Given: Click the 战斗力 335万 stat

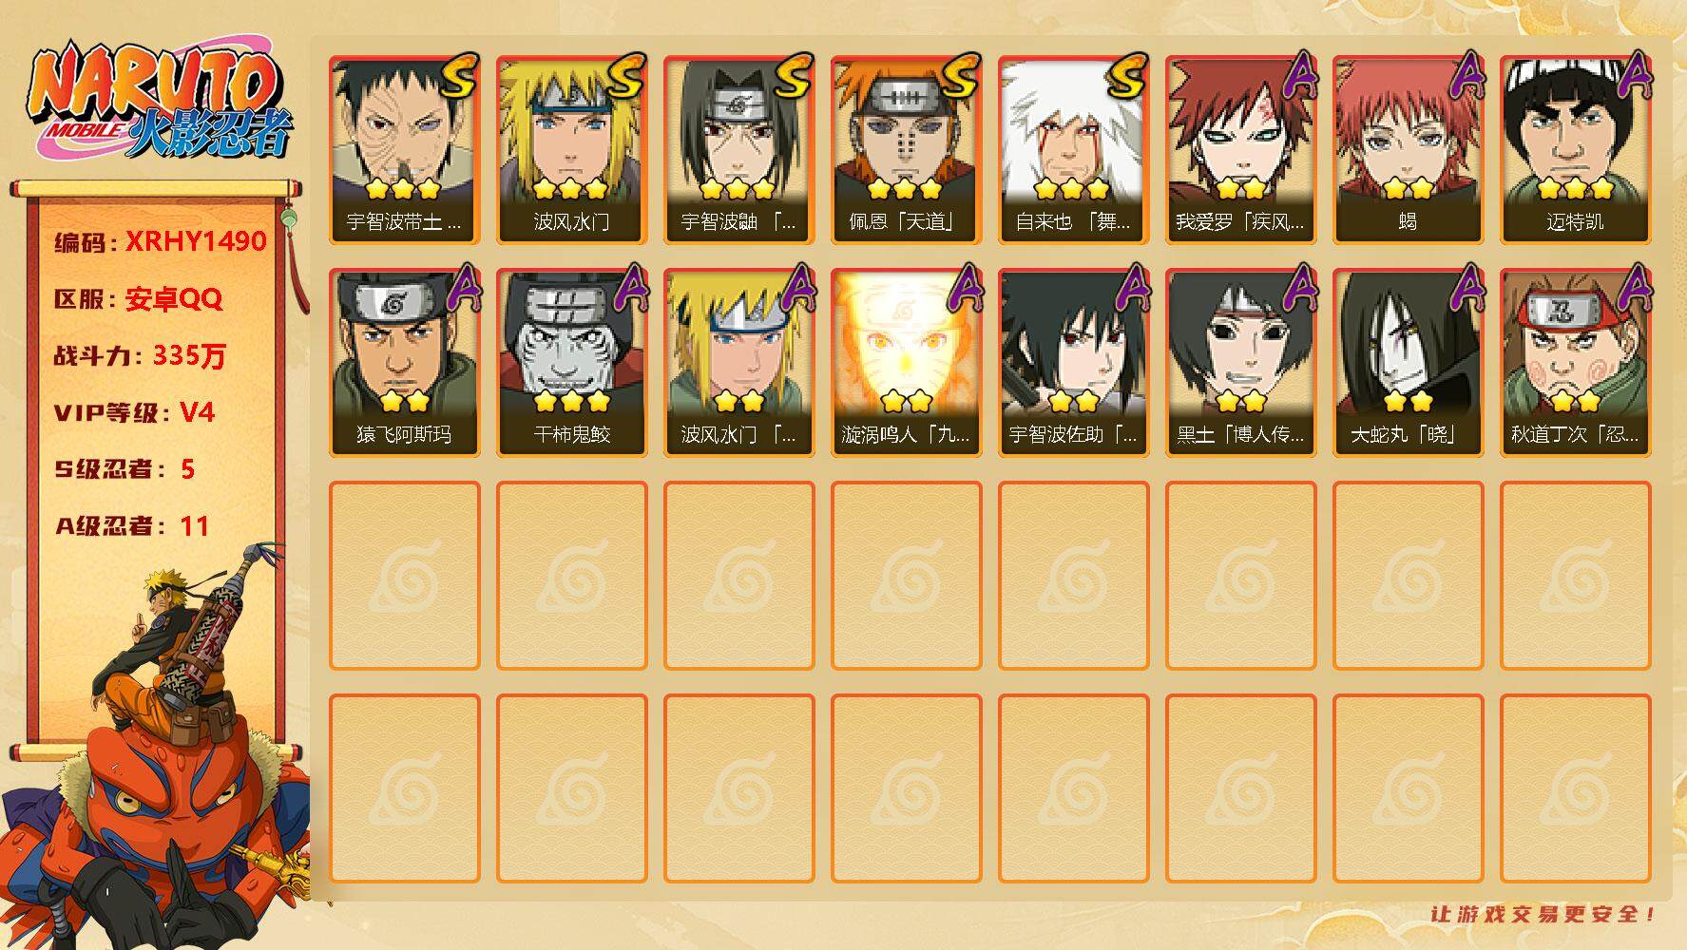Looking at the screenshot, I should 140,356.
